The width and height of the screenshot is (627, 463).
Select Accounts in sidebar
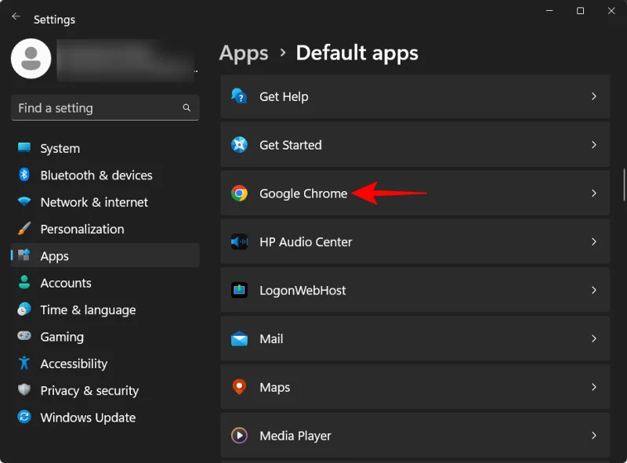(x=105, y=283)
